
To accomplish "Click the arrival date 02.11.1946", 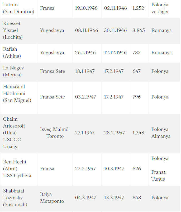I will (x=116, y=8).
